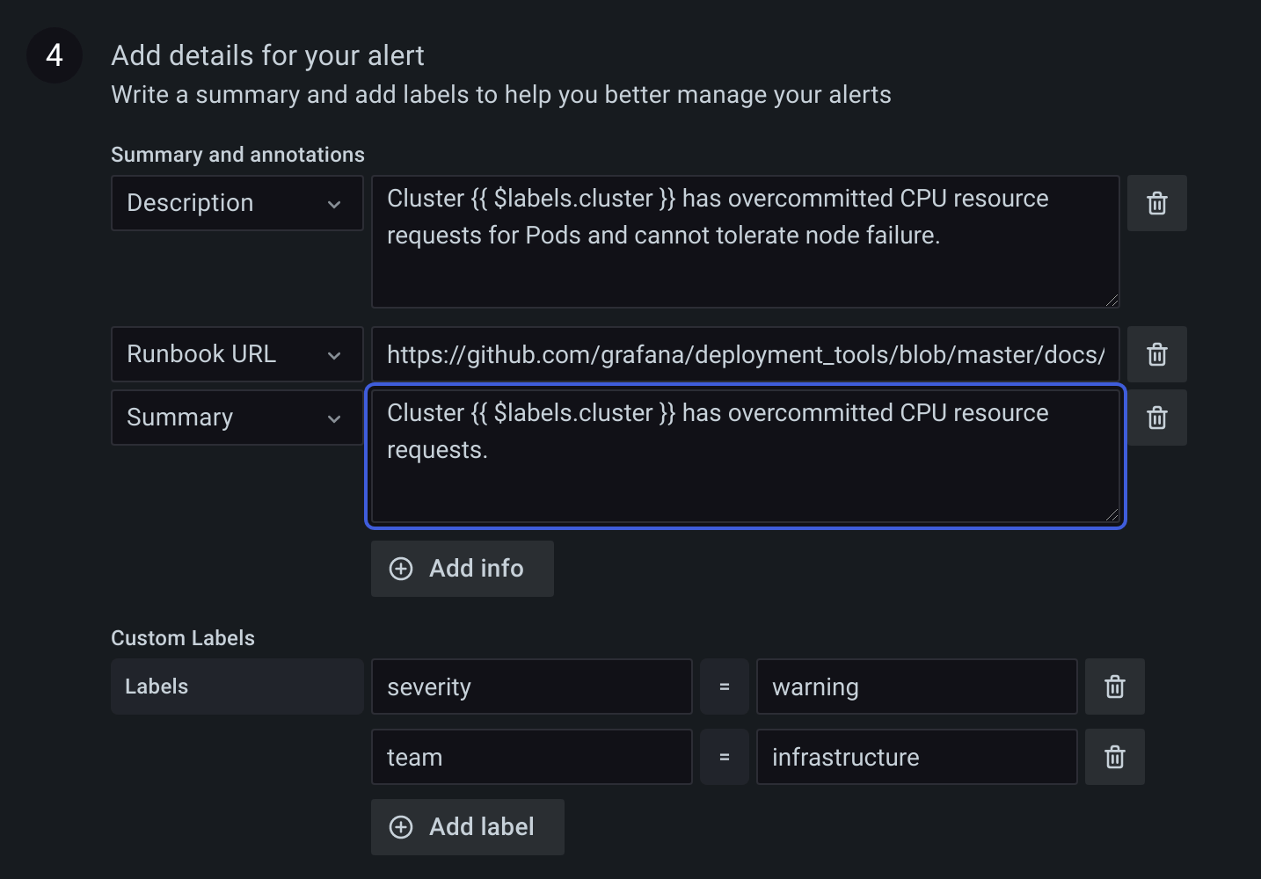Click the plus icon inside Add info button
The image size is (1261, 879).
(x=402, y=569)
